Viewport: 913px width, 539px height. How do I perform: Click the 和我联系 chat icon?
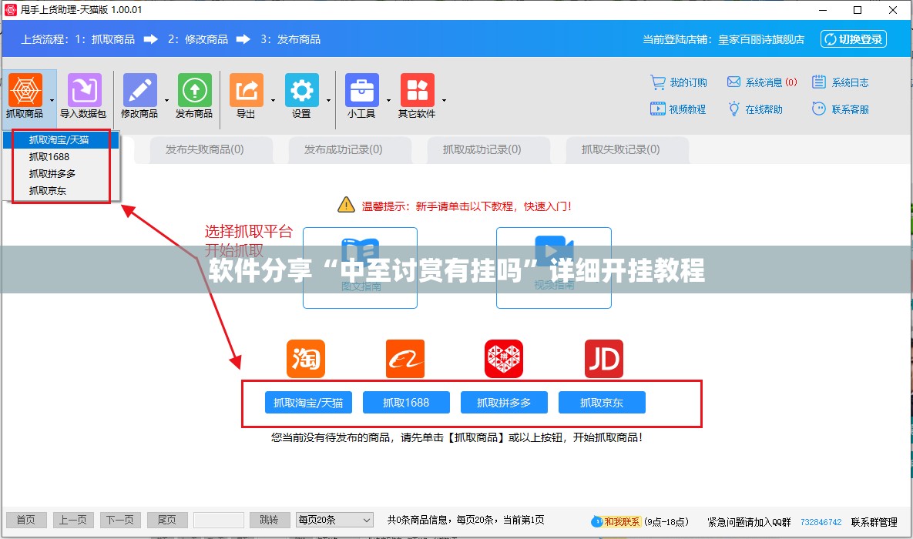[x=596, y=521]
